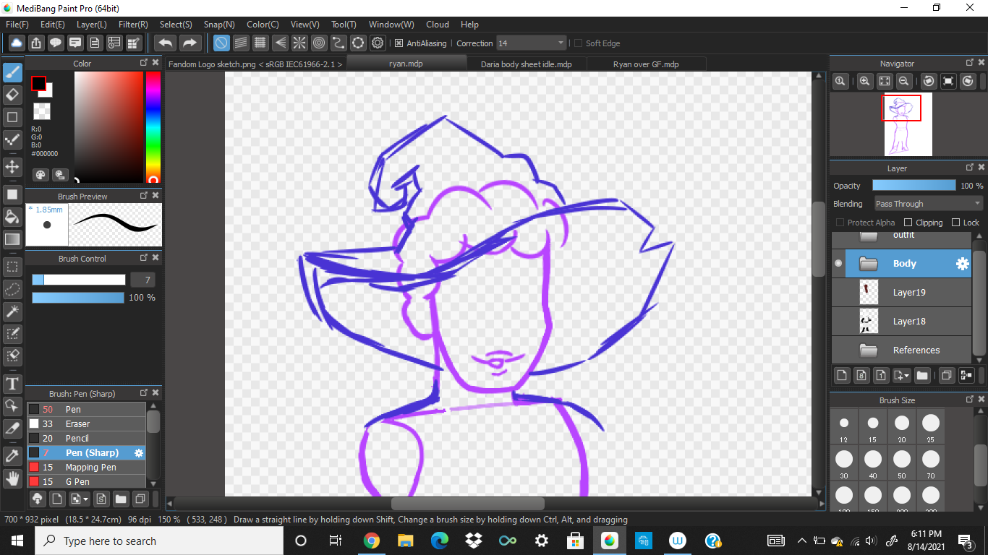Click the hue rainbow color strip
The width and height of the screenshot is (988, 555).
click(153, 126)
